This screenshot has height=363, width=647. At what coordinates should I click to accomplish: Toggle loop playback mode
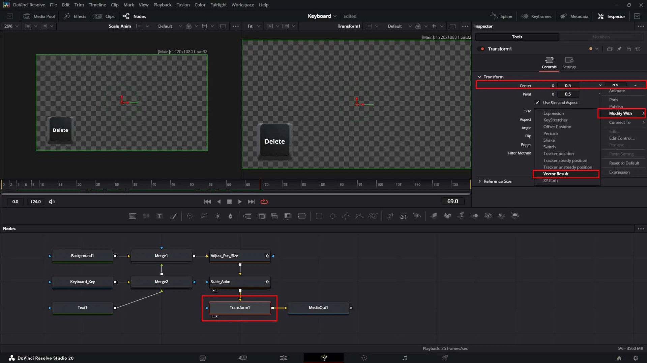click(x=264, y=202)
